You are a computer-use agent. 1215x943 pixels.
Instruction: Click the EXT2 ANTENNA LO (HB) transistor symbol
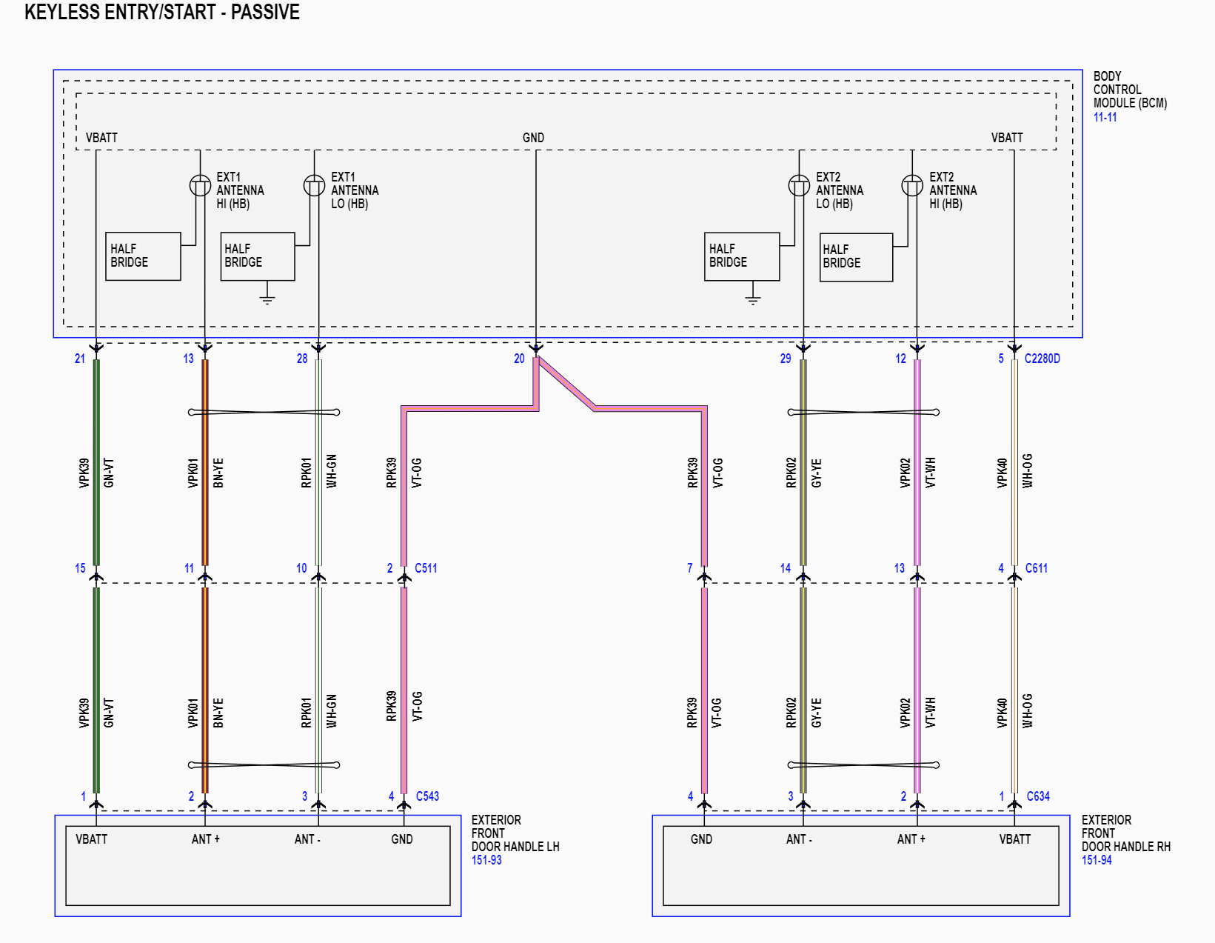[799, 185]
